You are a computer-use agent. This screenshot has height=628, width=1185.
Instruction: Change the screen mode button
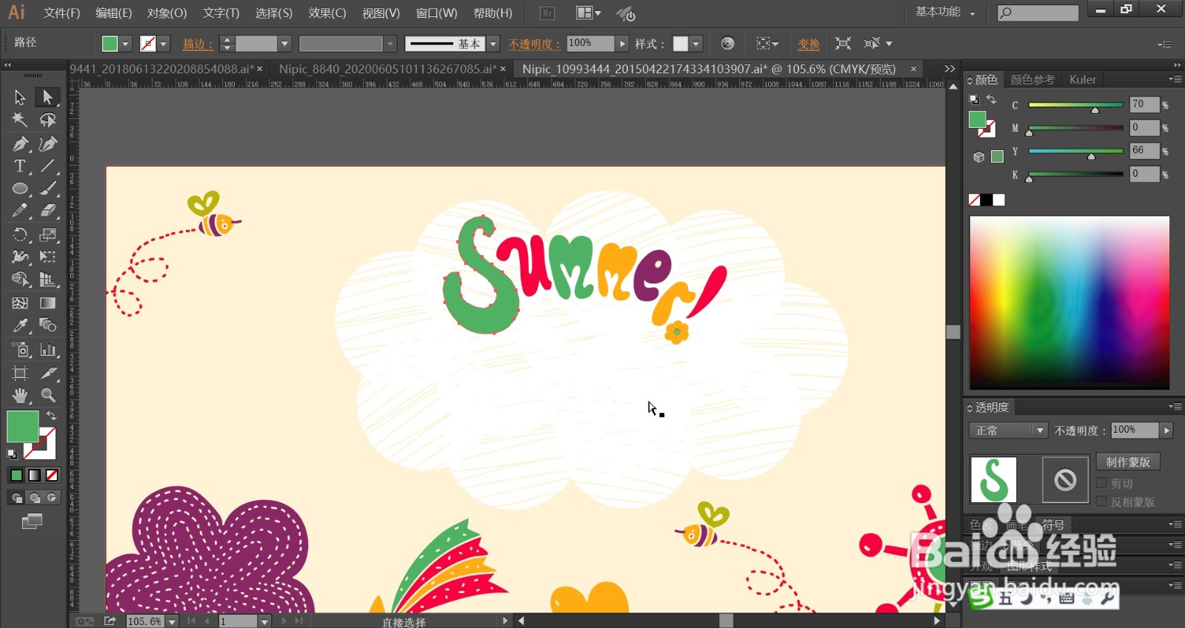[32, 521]
